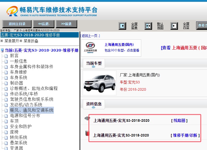Click the 全屏菜单 panel layout icon

pyautogui.click(x=122, y=26)
